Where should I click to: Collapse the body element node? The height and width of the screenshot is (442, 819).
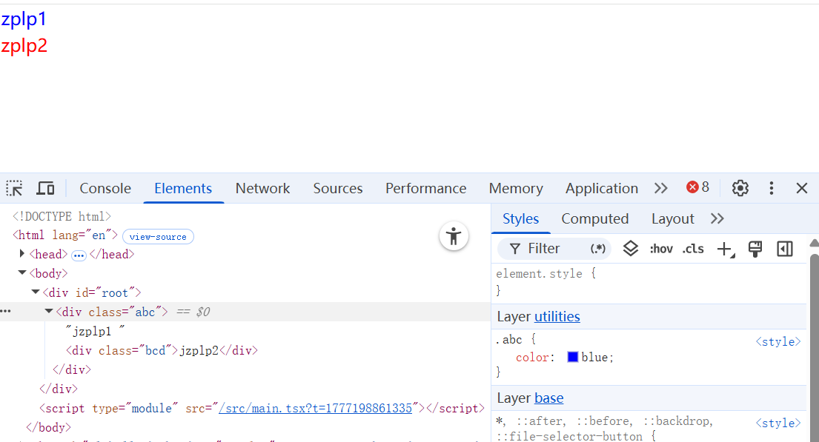[x=22, y=272]
